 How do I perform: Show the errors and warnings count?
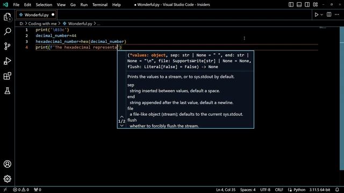click(x=21, y=190)
